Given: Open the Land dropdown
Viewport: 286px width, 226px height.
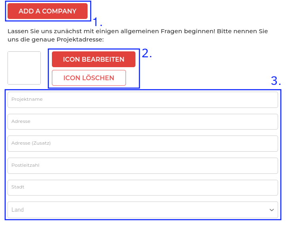Looking at the screenshot, I should [x=143, y=210].
